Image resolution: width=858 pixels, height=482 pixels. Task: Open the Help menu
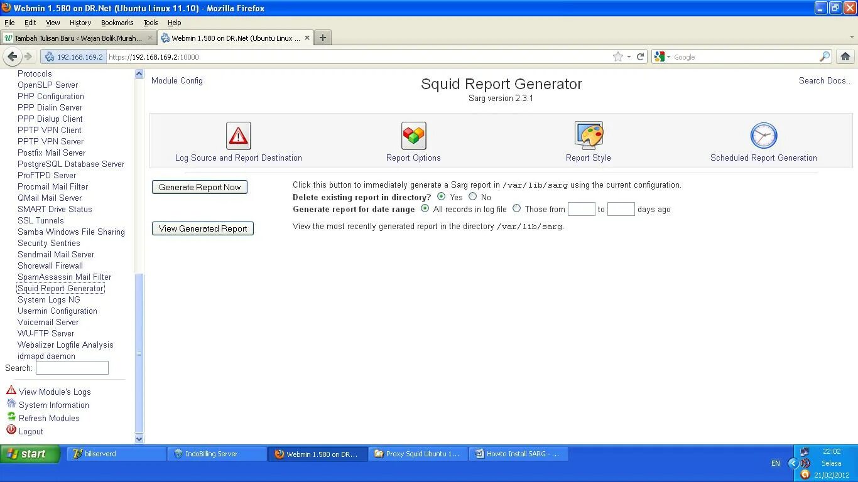[174, 23]
